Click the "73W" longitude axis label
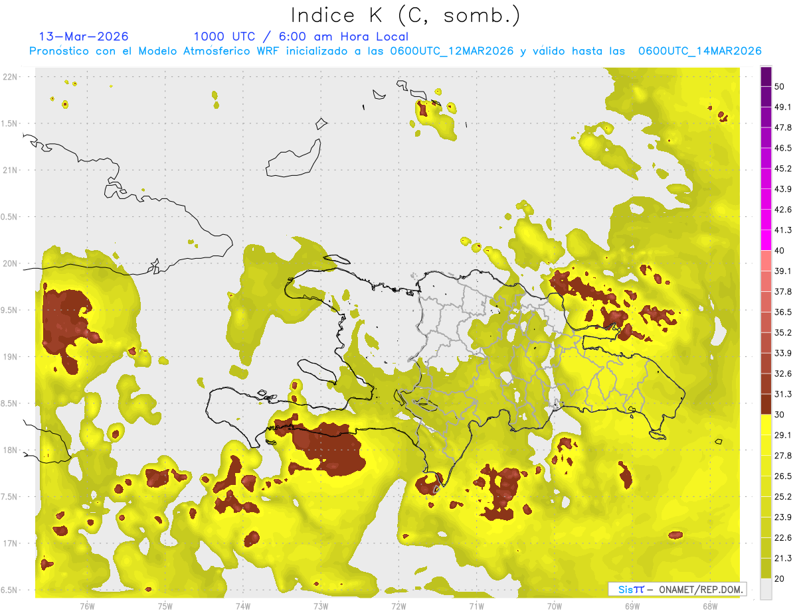The height and width of the screenshot is (615, 797). point(321,606)
